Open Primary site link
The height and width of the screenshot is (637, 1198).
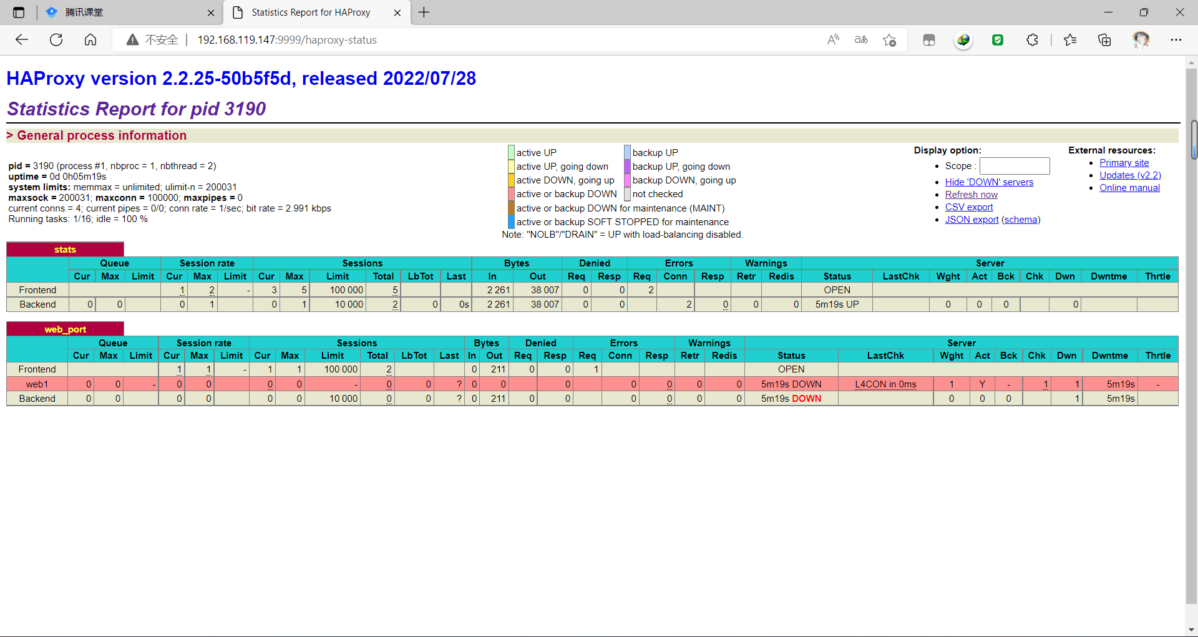(1124, 163)
